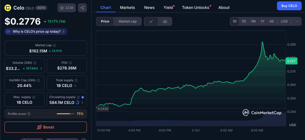Switch to the Token Unlocks tab
Viewport: 305px width, 140px height.
click(x=195, y=7)
